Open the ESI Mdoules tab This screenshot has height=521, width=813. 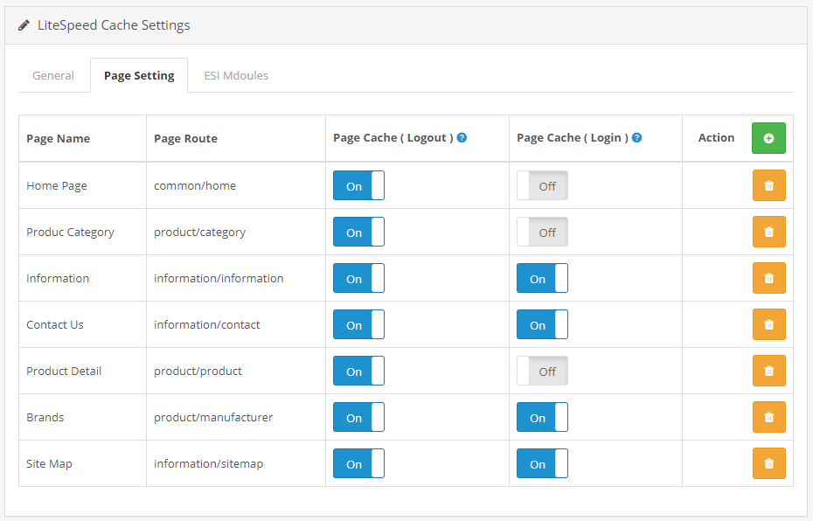click(236, 75)
